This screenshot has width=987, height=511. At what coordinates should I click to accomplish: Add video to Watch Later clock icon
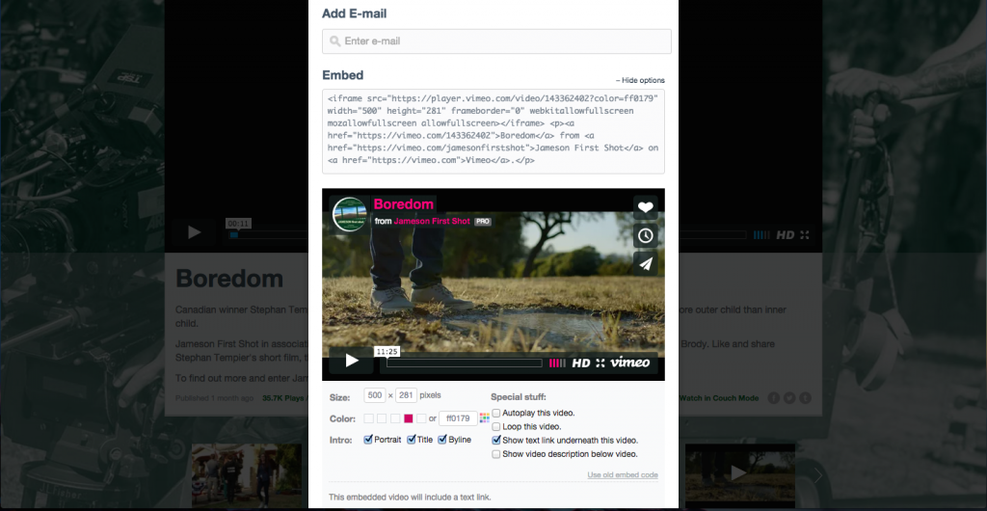(x=645, y=236)
